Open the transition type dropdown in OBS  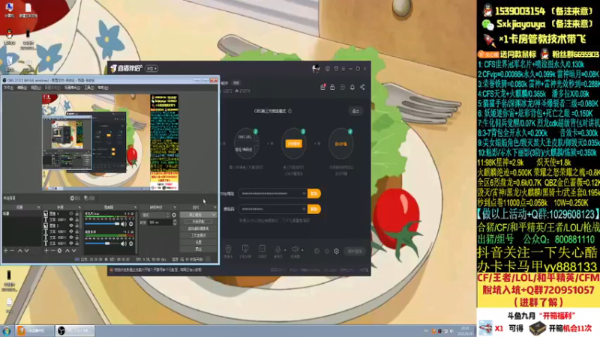156,215
